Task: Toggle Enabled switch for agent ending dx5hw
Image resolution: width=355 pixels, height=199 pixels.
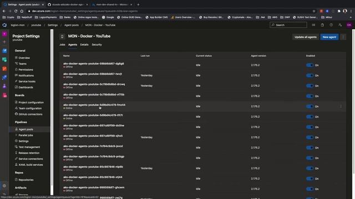Action: coord(310,127)
